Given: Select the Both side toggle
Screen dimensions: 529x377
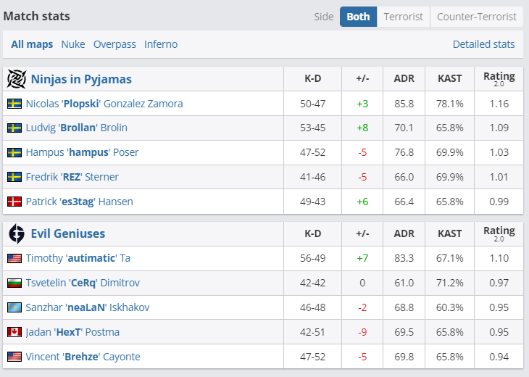Looking at the screenshot, I should [x=358, y=17].
